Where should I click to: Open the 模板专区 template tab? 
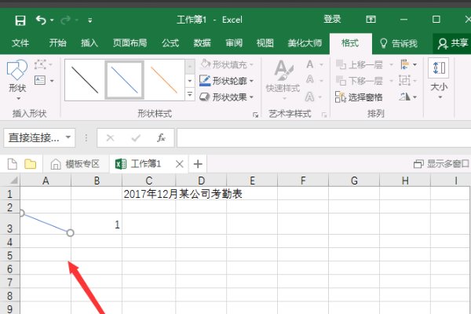[75, 164]
